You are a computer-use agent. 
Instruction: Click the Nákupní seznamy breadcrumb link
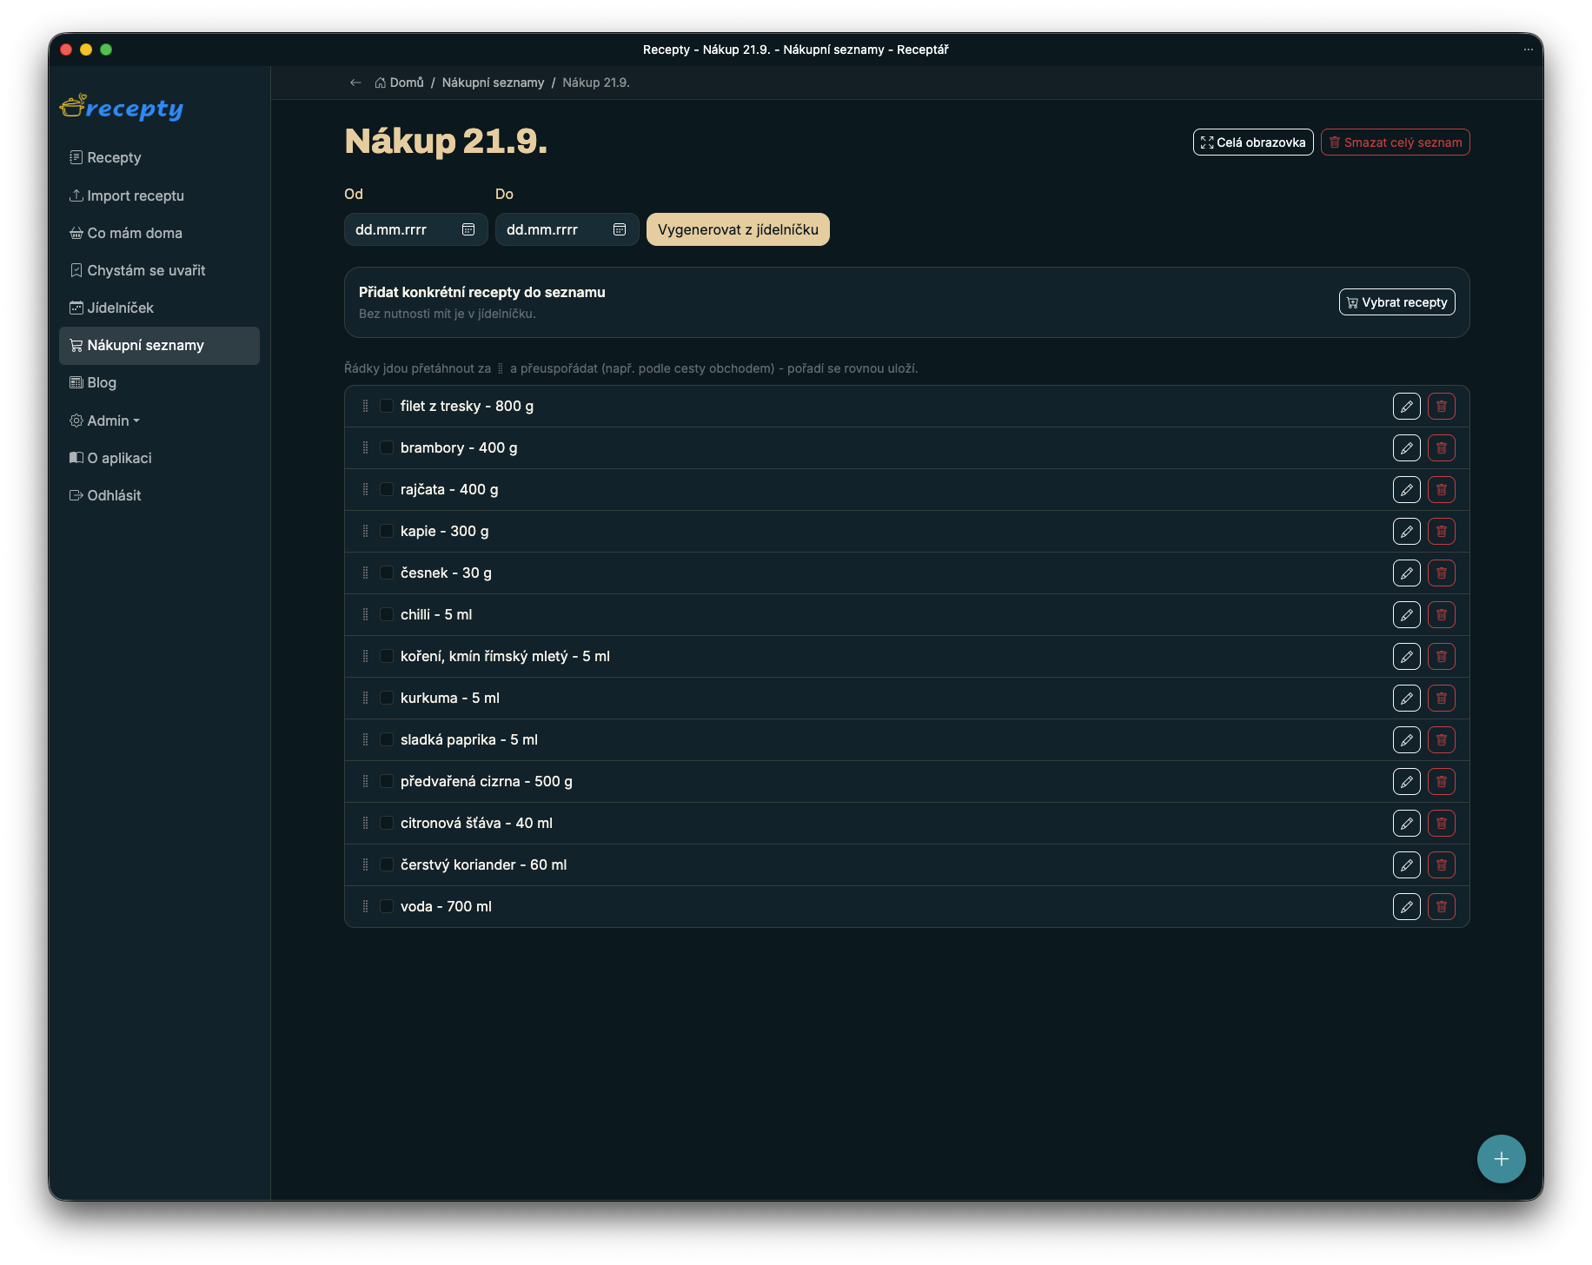coord(493,83)
